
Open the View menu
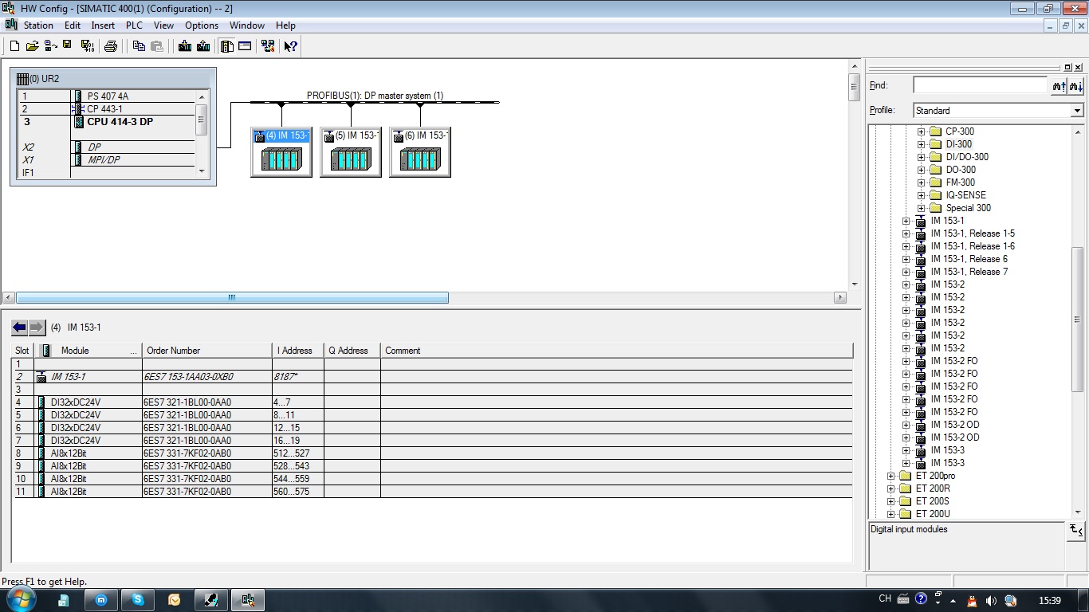(163, 25)
